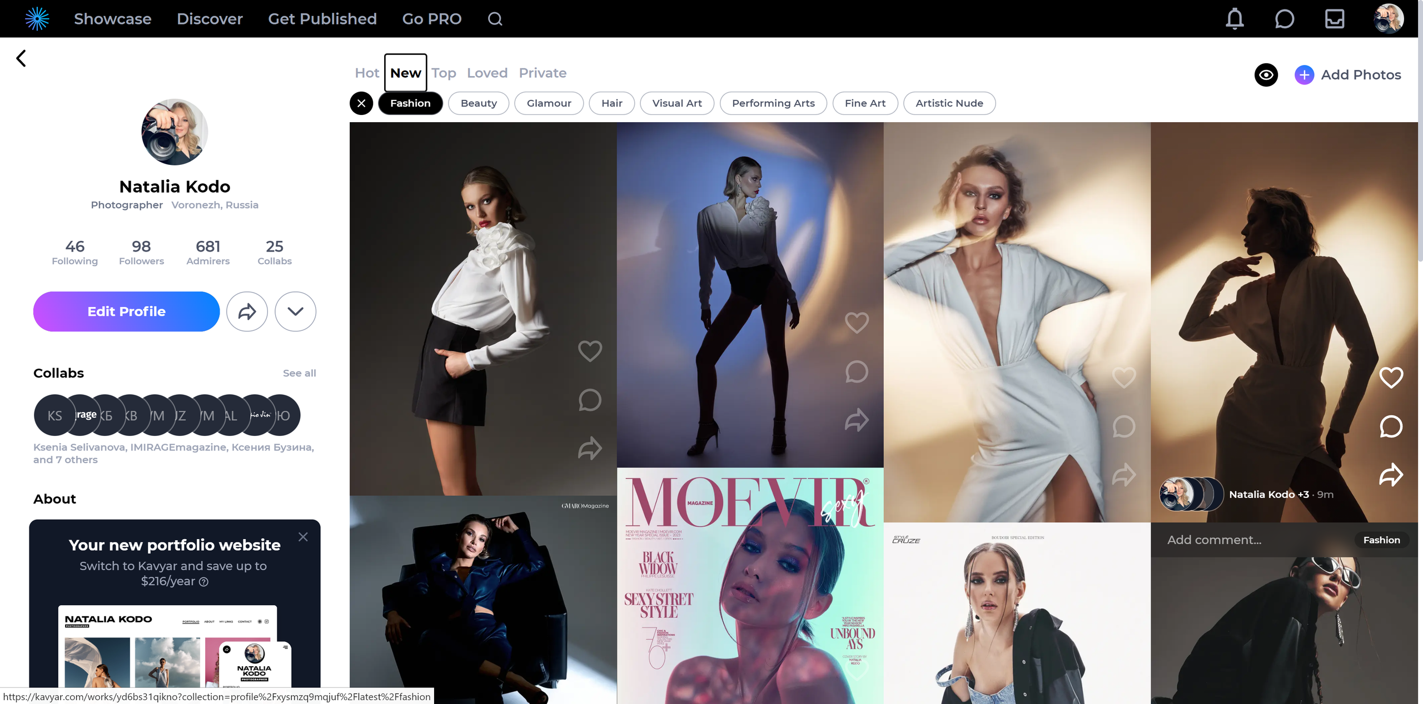This screenshot has height=704, width=1423.
Task: Switch to the Loved tab
Action: (487, 73)
